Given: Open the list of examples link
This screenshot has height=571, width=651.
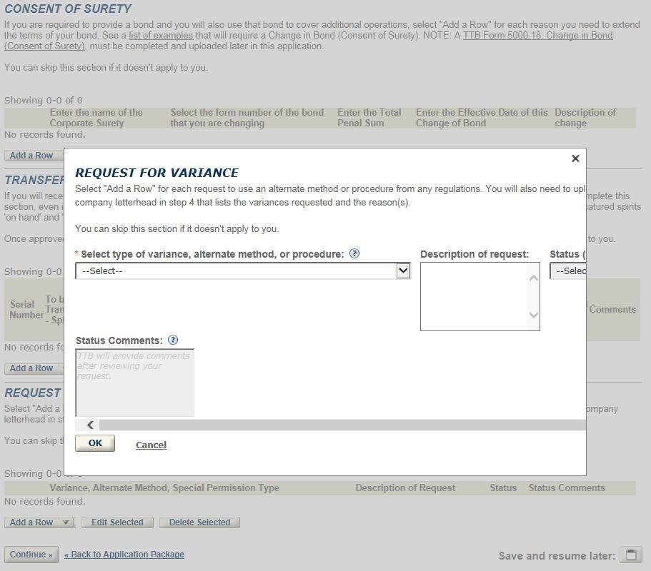Looking at the screenshot, I should click(161, 35).
